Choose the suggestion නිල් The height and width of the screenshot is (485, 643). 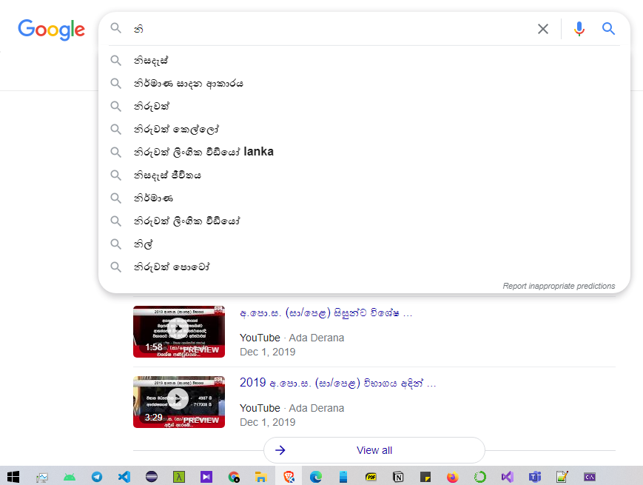coord(143,244)
